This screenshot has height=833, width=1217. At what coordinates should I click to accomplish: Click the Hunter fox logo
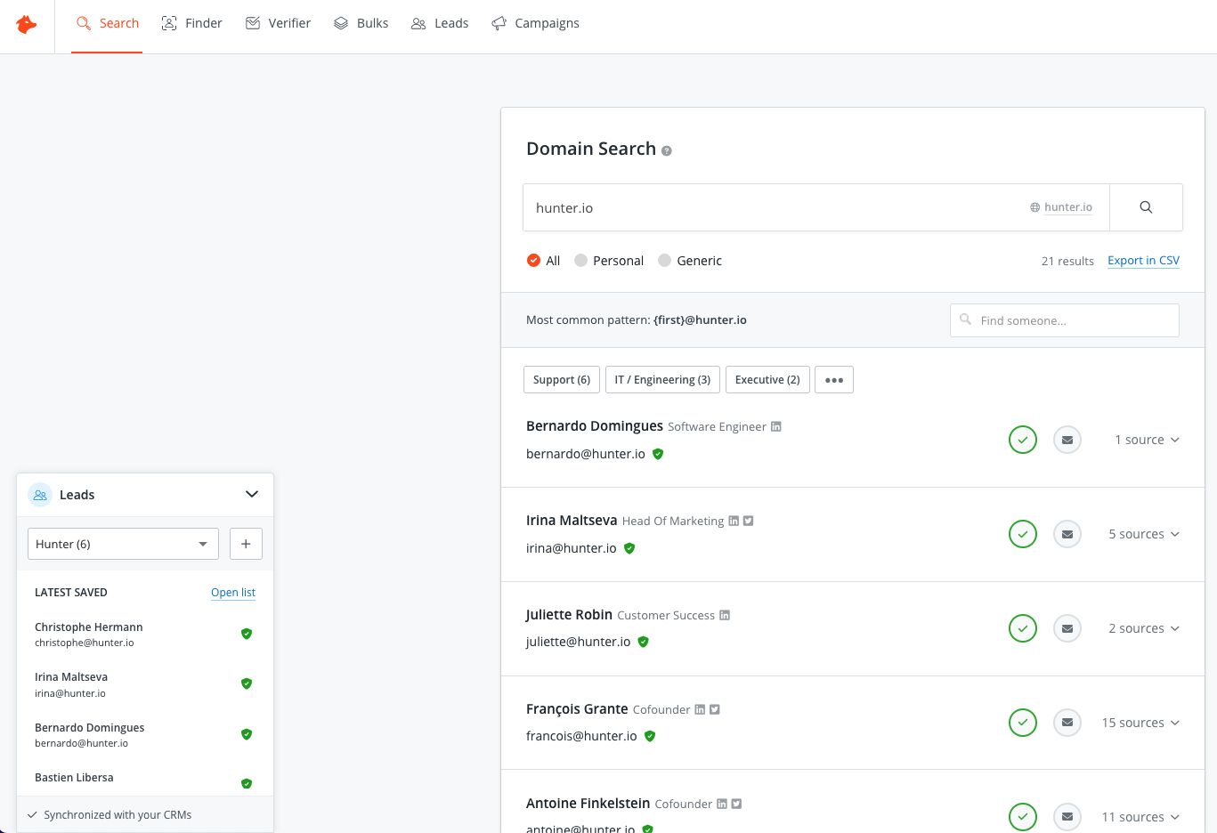[x=27, y=24]
